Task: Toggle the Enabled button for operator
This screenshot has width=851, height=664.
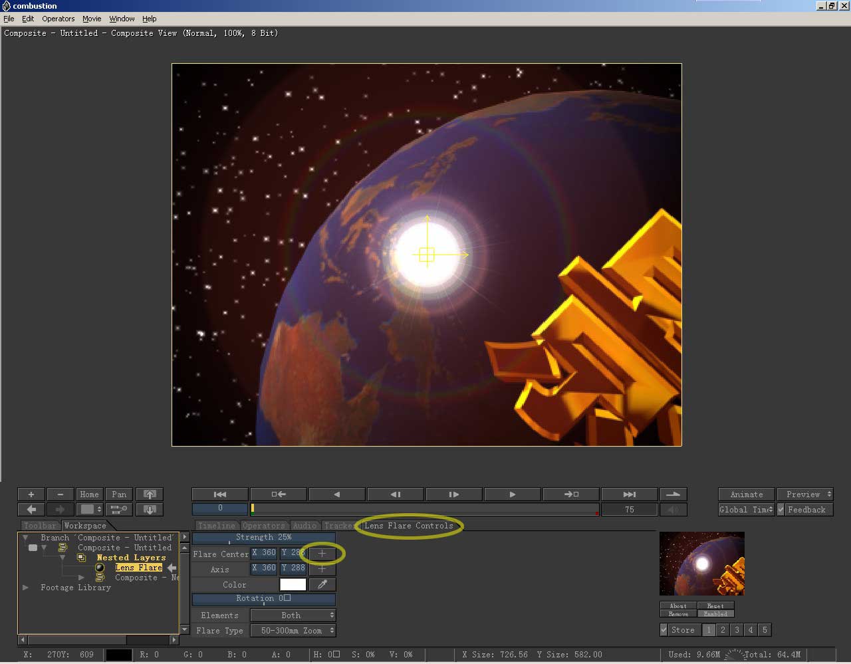Action: (715, 614)
